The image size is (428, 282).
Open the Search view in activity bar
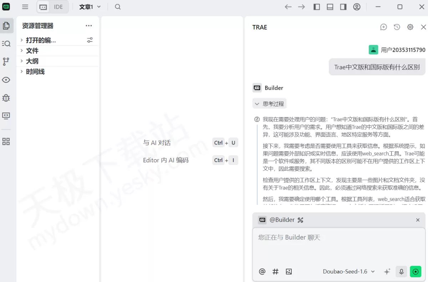coord(6,43)
